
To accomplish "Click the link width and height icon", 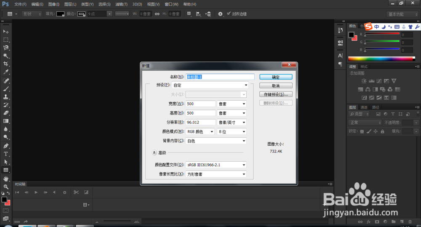I will coord(157,14).
